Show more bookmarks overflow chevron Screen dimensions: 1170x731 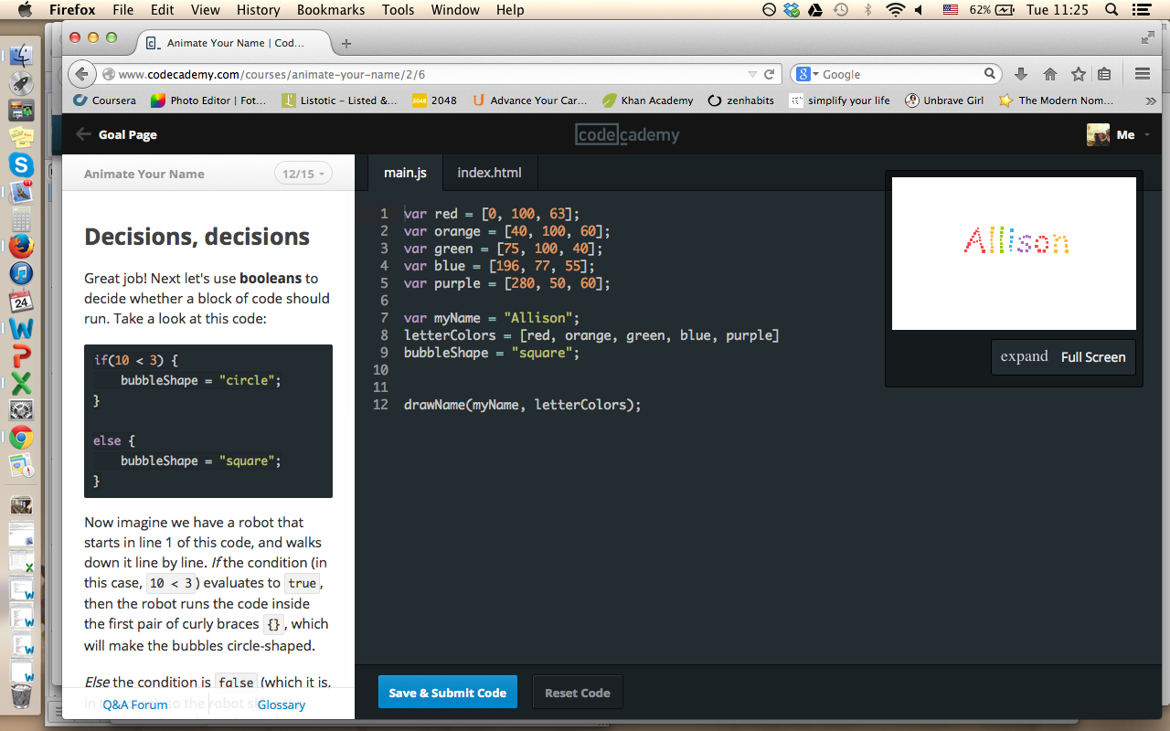pos(1150,101)
